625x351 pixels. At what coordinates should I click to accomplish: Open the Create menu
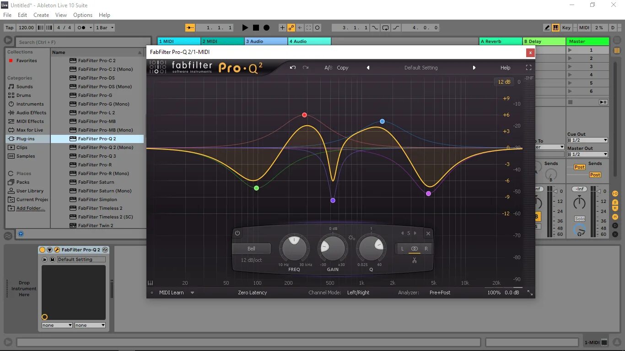click(x=41, y=15)
